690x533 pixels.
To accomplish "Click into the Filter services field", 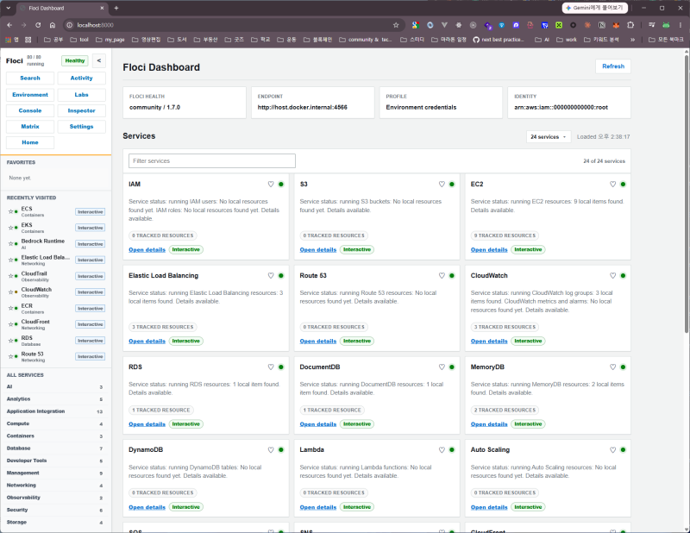I will [x=211, y=161].
